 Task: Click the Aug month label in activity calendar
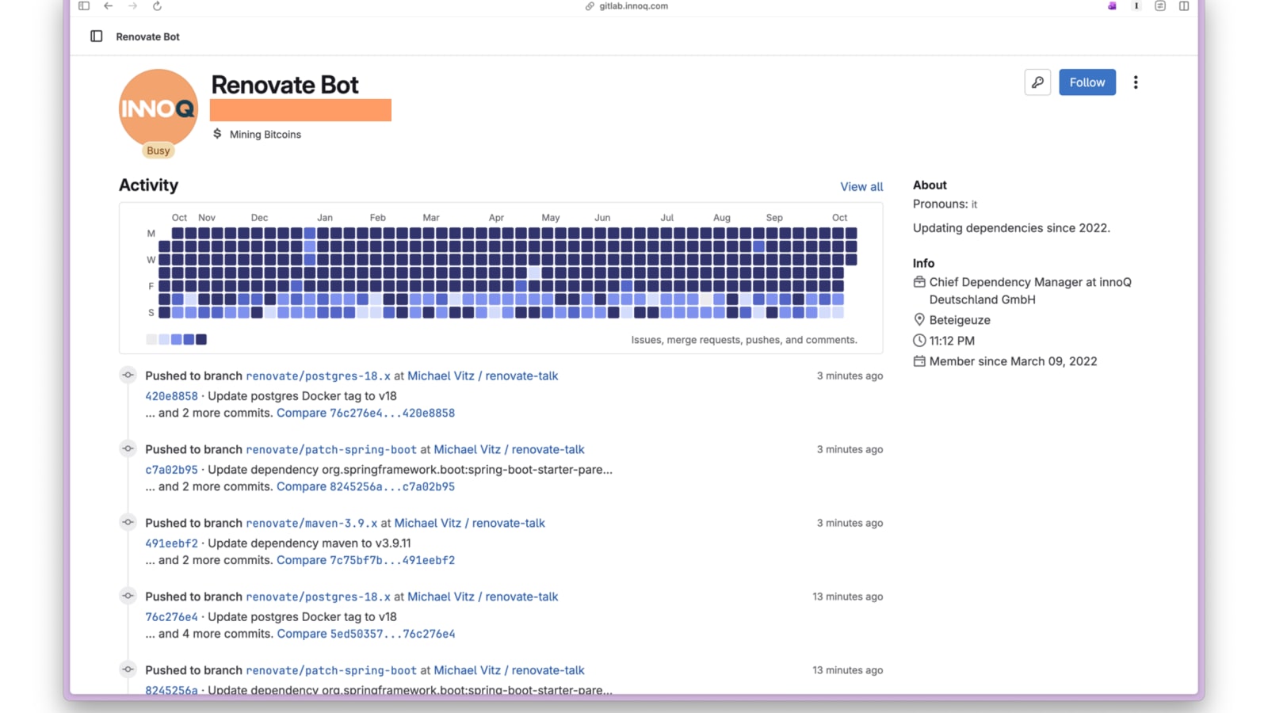tap(722, 218)
